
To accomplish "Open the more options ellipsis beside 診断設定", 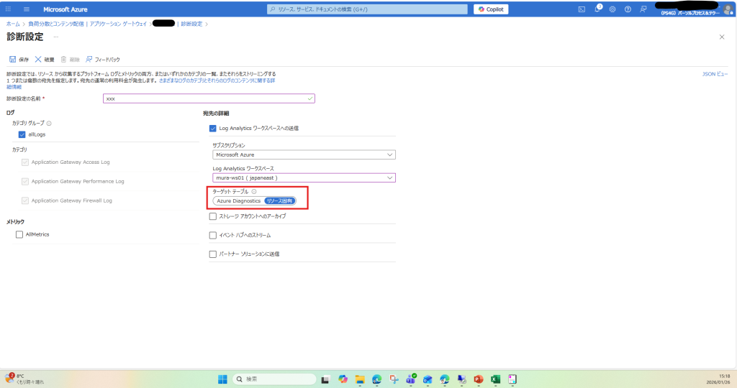I will pos(55,37).
